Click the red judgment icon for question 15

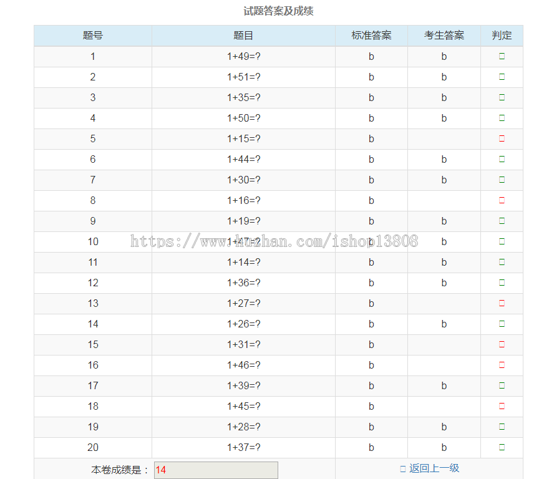[x=501, y=344]
